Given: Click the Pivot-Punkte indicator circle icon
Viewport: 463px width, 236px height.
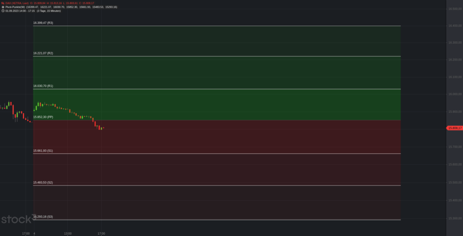Looking at the screenshot, I should click(3, 7).
